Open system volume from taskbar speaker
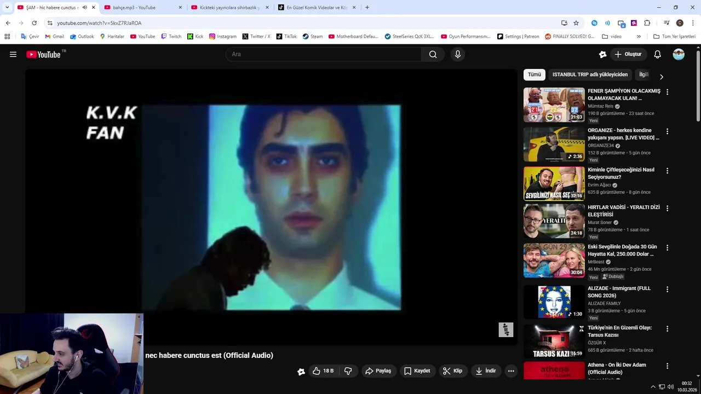Screen dimensions: 701x394 [671, 387]
